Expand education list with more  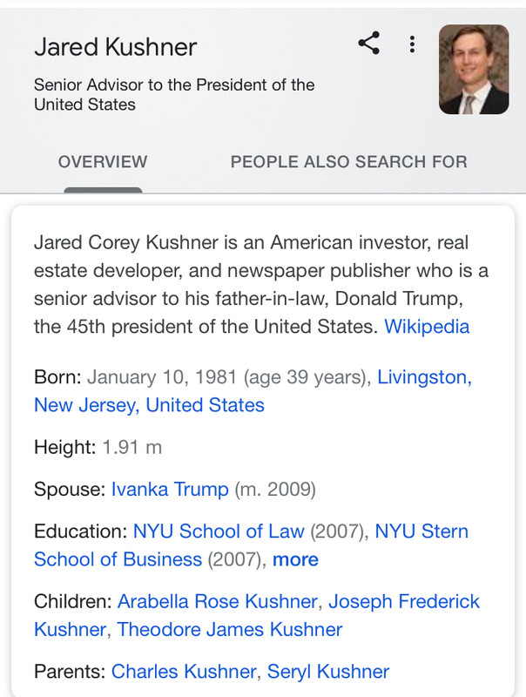295,559
